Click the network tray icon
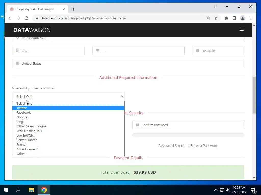The width and height of the screenshot is (261, 195). (x=222, y=190)
